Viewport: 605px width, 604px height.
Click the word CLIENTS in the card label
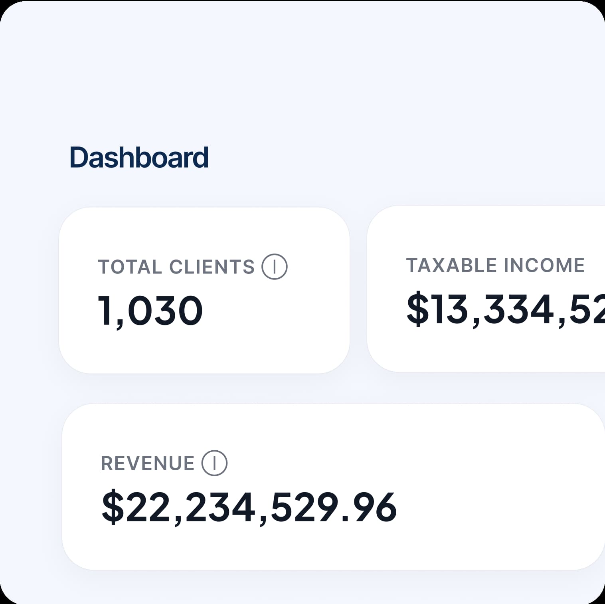click(x=212, y=267)
